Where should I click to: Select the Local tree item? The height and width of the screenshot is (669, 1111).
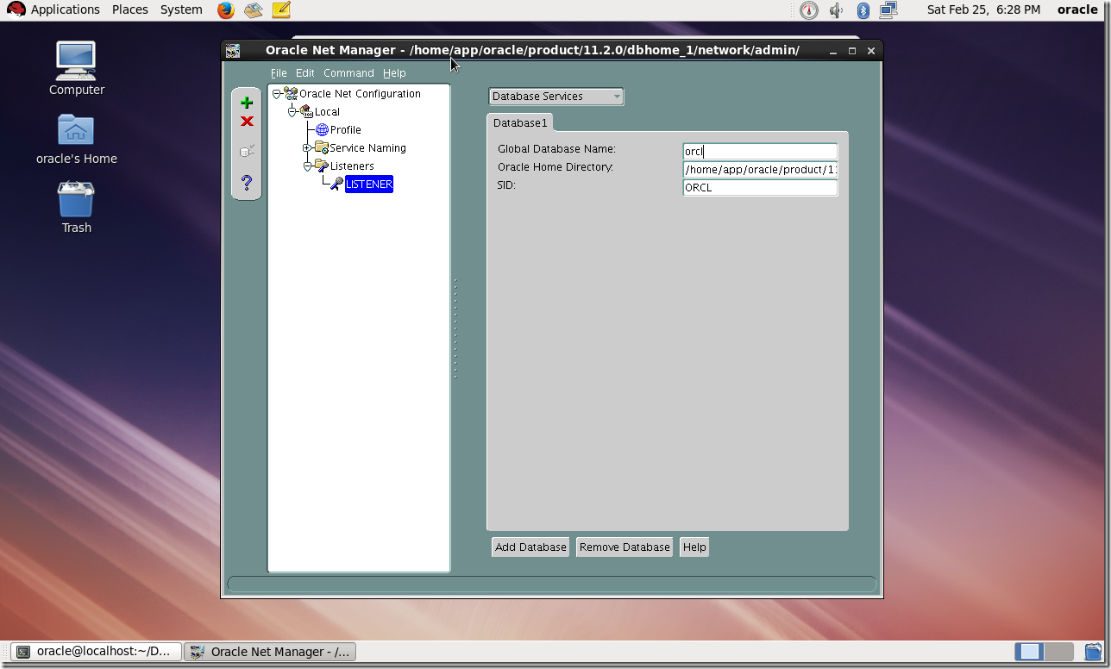[327, 111]
